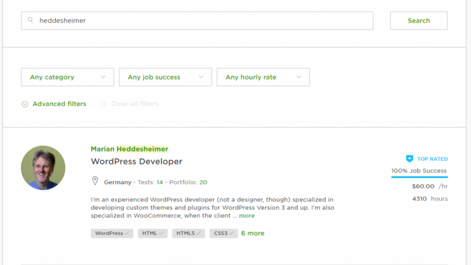Click the Advanced filters link text
This screenshot has height=265, width=471.
click(59, 104)
